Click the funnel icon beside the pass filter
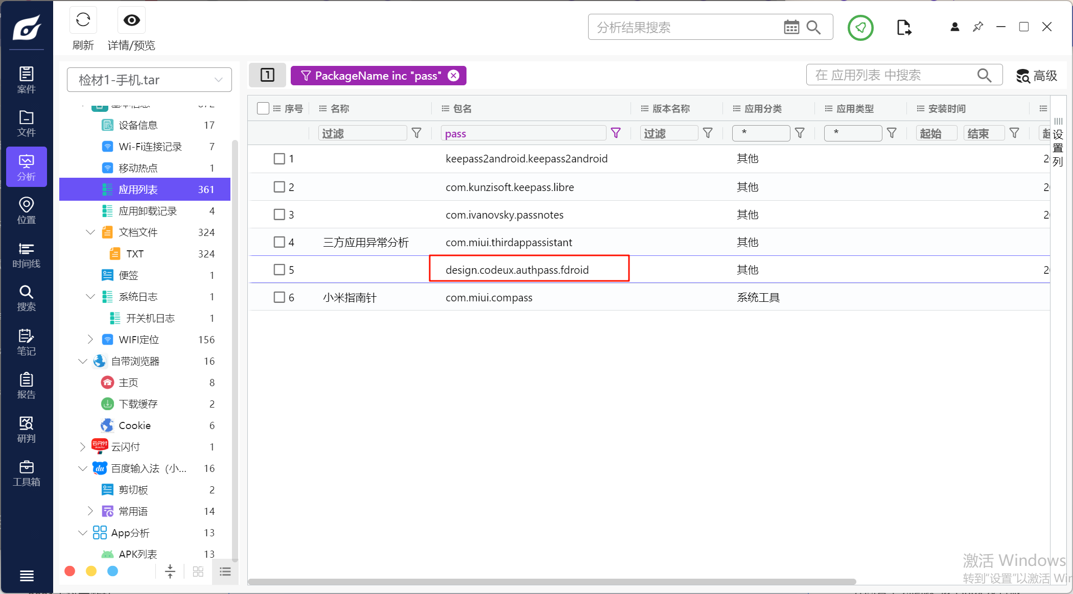The width and height of the screenshot is (1073, 594). pos(616,133)
